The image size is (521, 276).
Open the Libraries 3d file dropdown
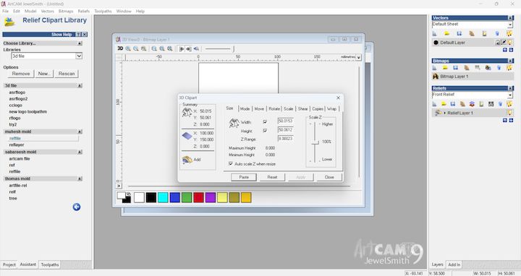coord(79,56)
